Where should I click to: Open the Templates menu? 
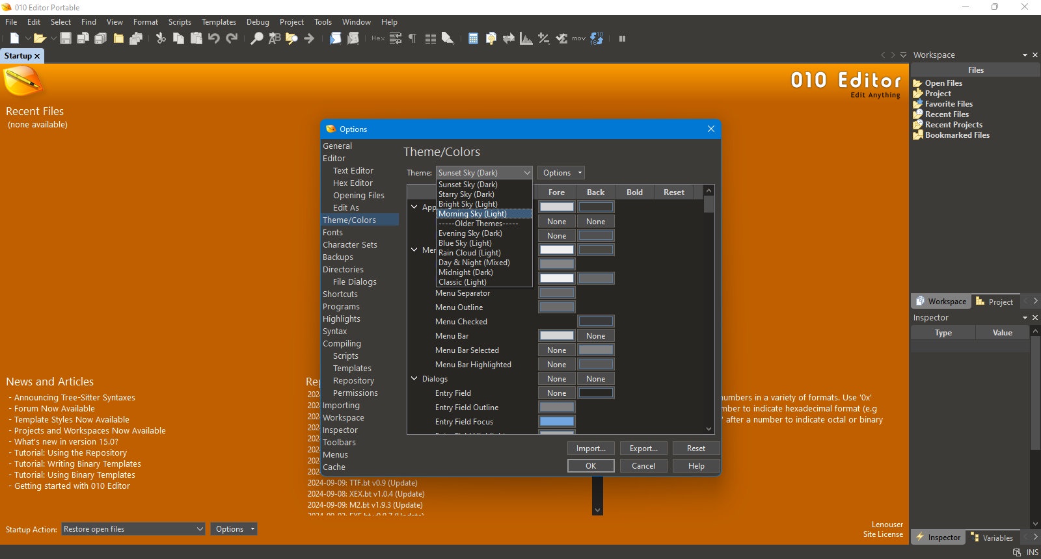[x=219, y=22]
